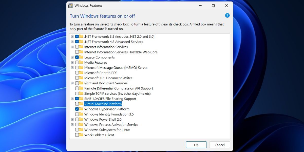Check Windows Subsystem for Linux
304x152 pixels.
click(x=77, y=130)
